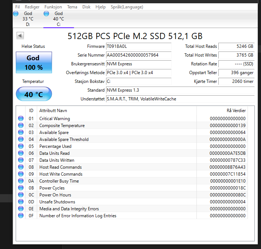Click the God 100 % health status button
This screenshot has height=249, width=261.
34,62
